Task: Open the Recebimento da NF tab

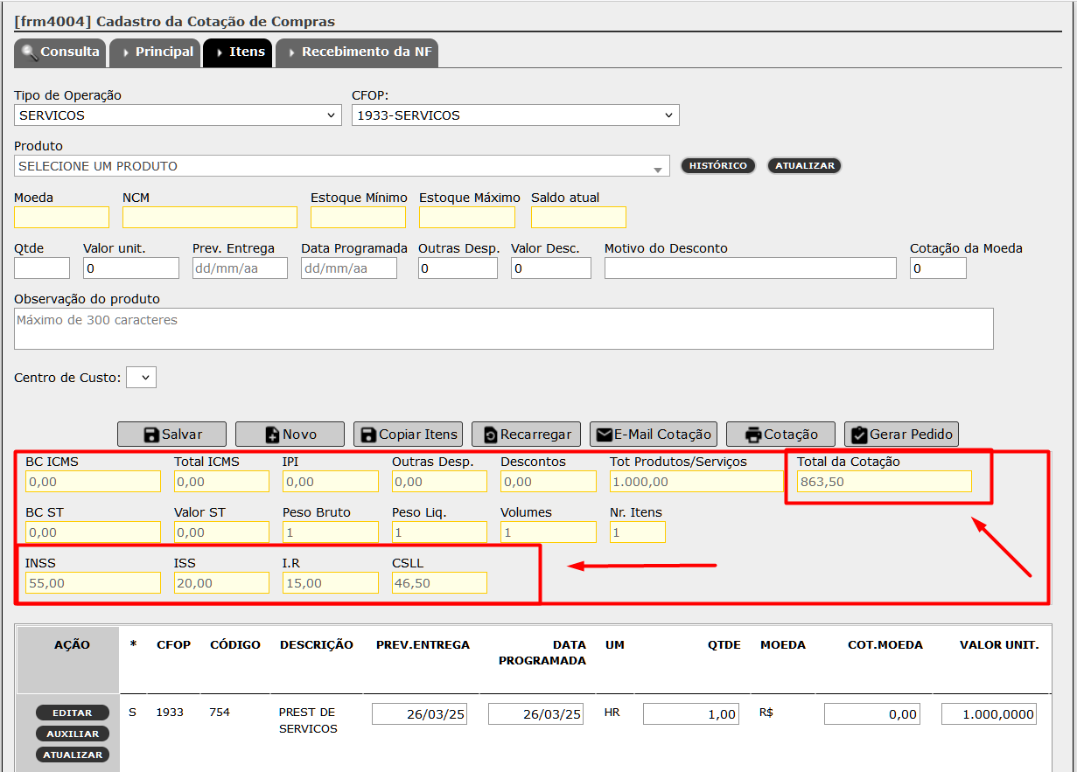Action: click(x=357, y=52)
